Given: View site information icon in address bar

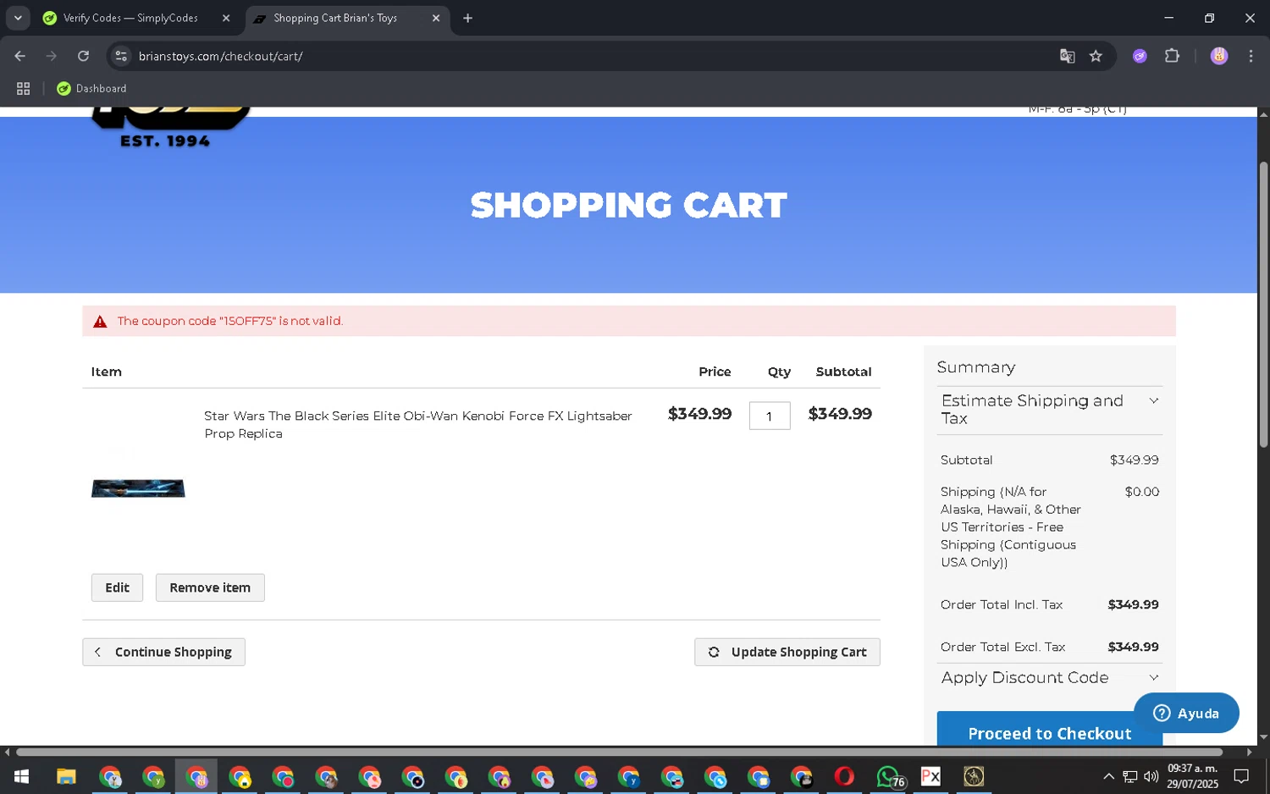Looking at the screenshot, I should (x=121, y=56).
